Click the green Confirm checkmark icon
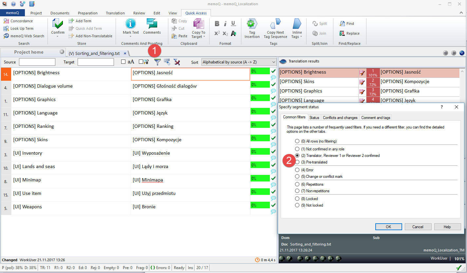 (x=58, y=24)
